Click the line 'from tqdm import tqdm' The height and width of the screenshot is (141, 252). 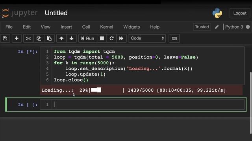click(x=84, y=51)
